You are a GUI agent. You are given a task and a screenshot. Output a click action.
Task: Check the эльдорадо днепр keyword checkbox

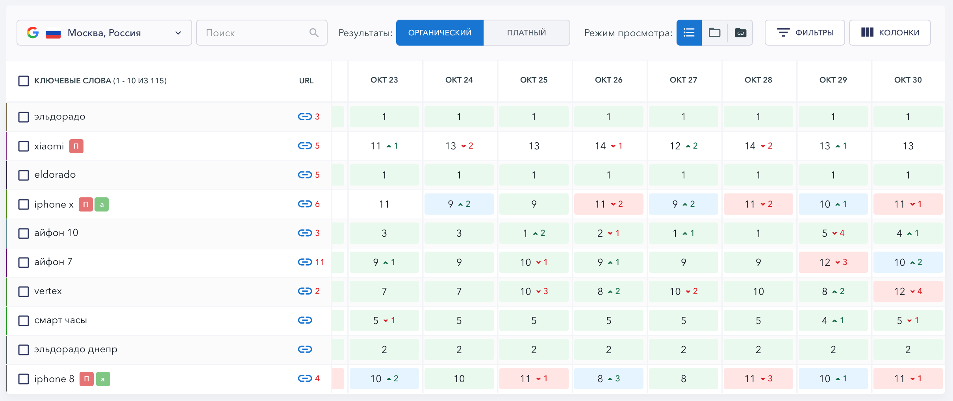pos(24,350)
